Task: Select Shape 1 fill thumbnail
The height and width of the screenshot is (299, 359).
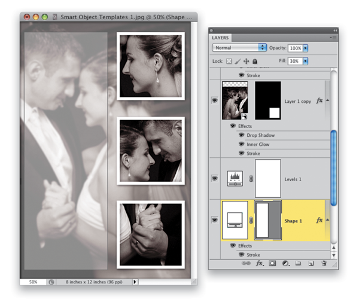Action: [x=235, y=220]
